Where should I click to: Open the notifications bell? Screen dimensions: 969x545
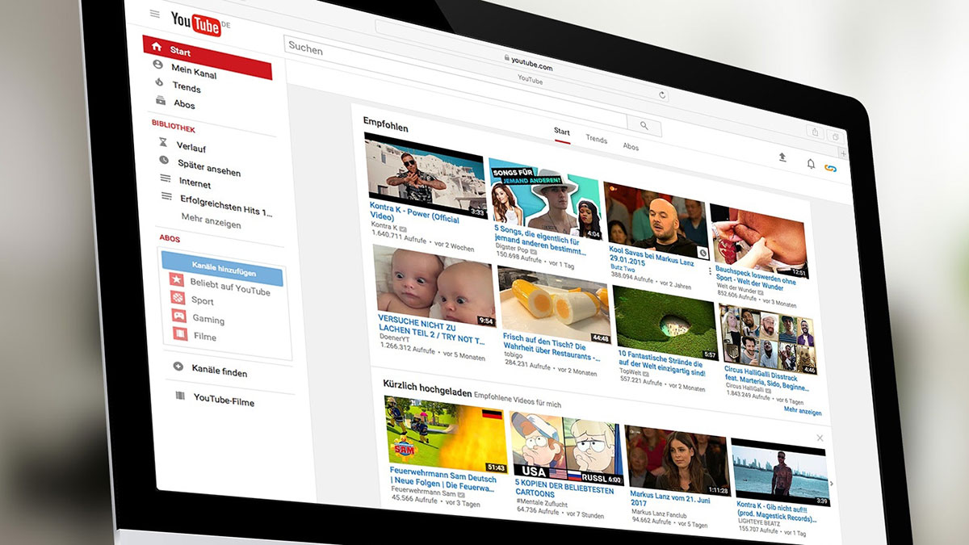click(811, 163)
